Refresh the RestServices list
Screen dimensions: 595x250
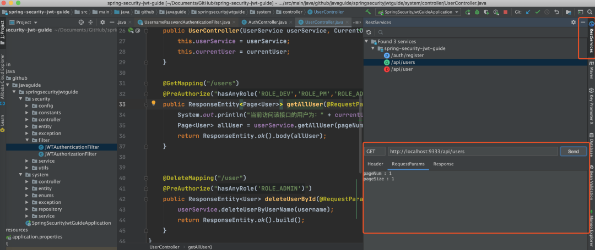click(x=369, y=32)
